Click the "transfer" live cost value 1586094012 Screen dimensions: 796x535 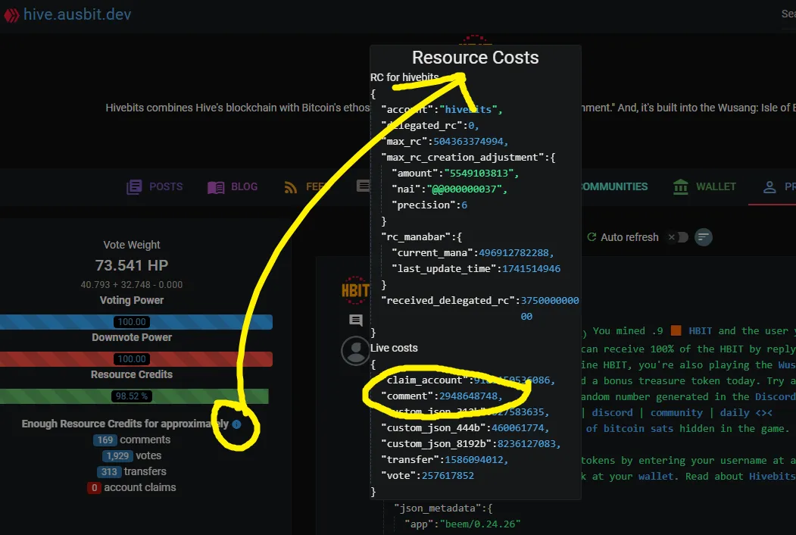[x=474, y=460]
